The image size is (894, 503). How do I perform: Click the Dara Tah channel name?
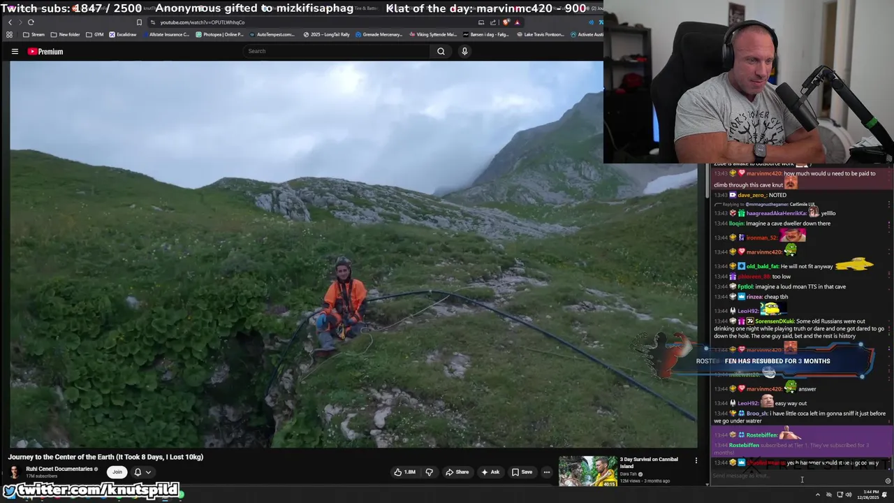(629, 474)
